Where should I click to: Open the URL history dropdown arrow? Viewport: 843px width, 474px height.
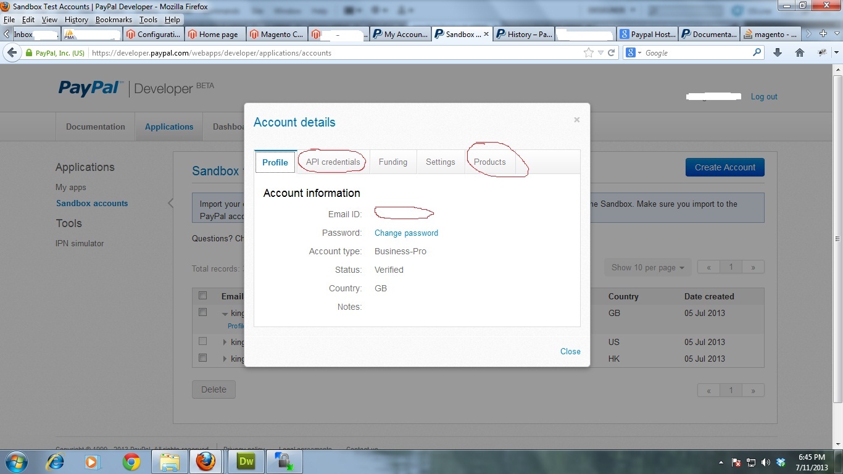(600, 53)
